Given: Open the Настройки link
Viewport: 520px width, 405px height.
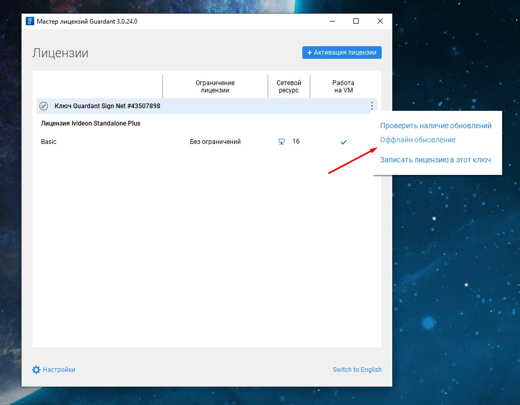Looking at the screenshot, I should click(59, 369).
